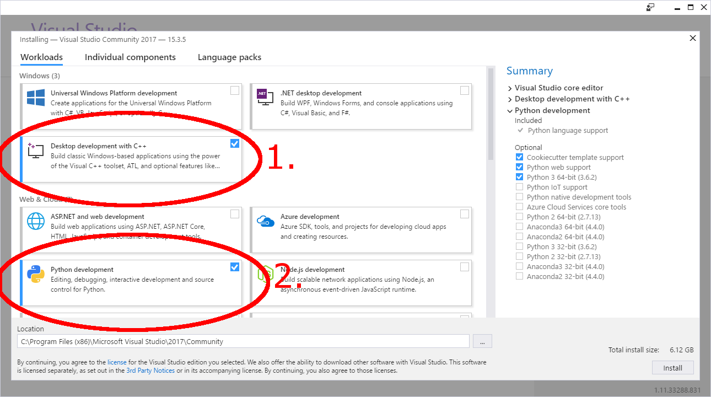
Task: Open the license link
Action: coord(117,362)
